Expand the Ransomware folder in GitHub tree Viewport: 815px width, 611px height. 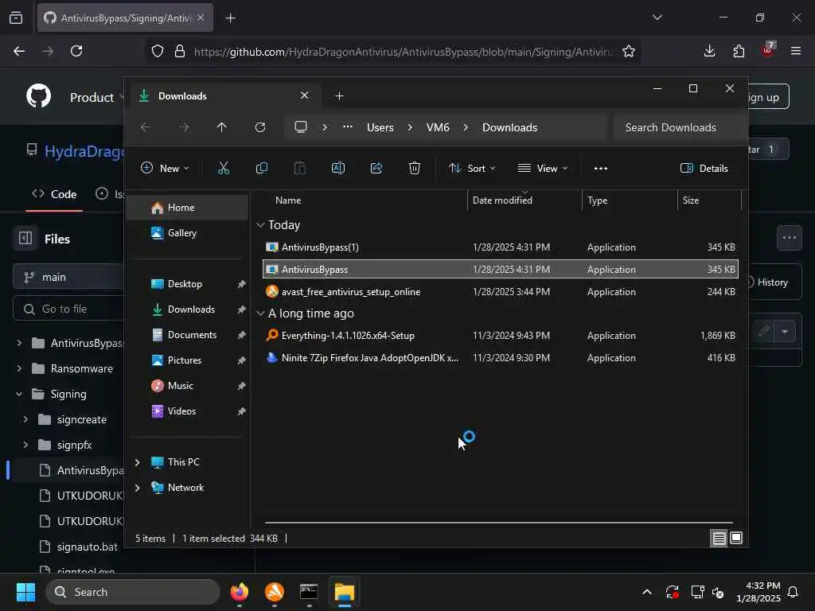(19, 368)
